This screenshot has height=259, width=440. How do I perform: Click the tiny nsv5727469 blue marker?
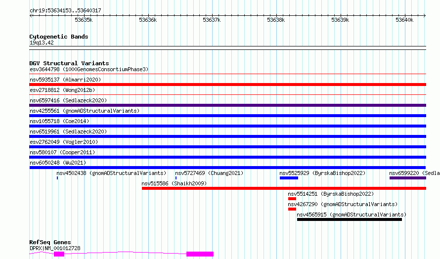coord(176,178)
